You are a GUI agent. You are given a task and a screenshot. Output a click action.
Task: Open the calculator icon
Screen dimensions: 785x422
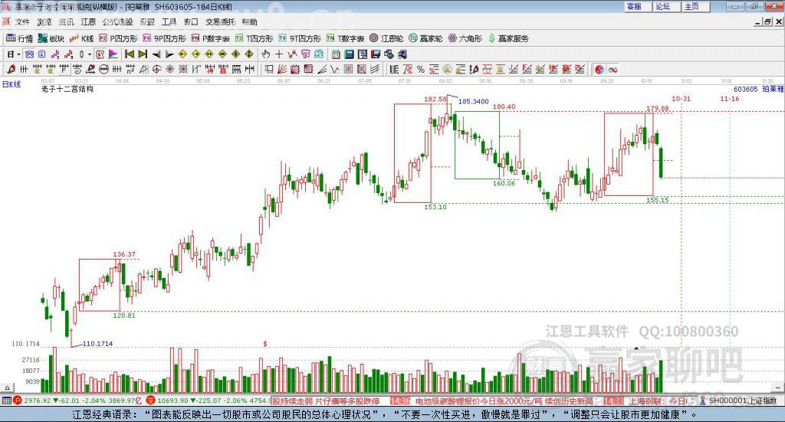point(350,54)
